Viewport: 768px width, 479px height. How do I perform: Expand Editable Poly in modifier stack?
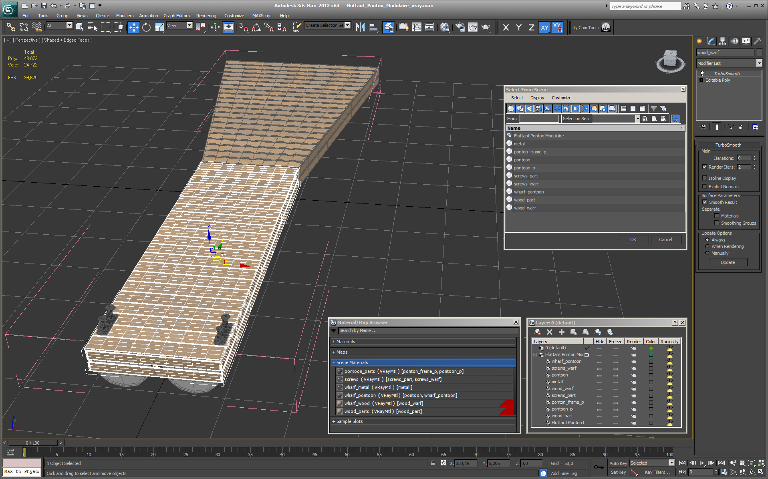pos(701,80)
